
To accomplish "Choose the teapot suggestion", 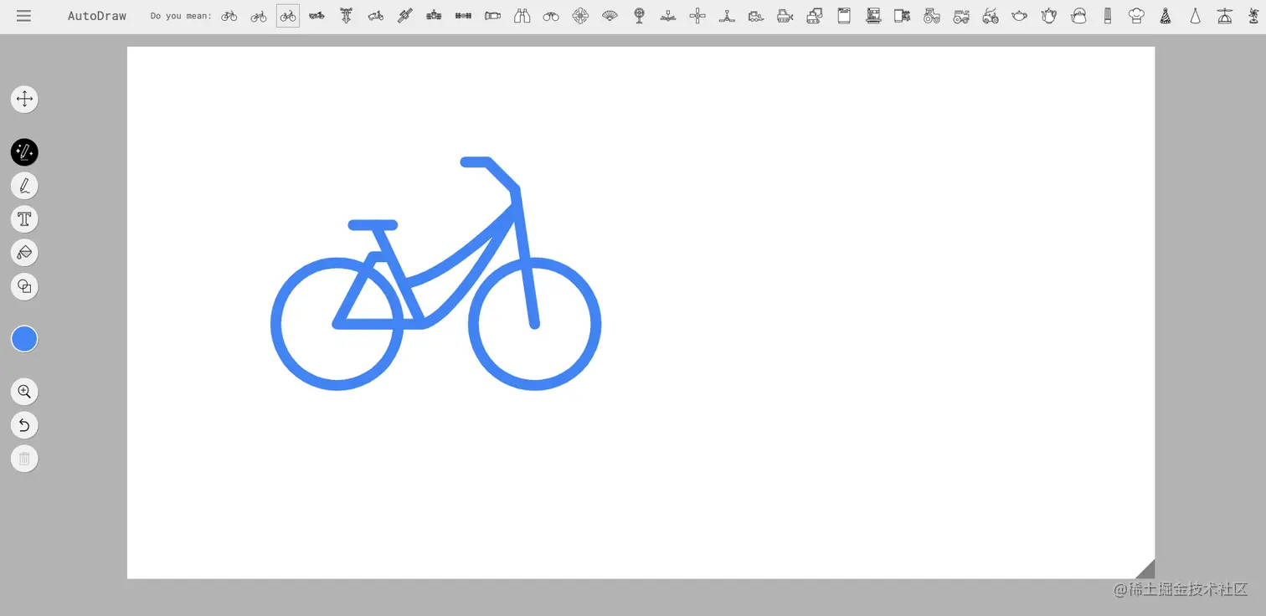I will [1019, 15].
